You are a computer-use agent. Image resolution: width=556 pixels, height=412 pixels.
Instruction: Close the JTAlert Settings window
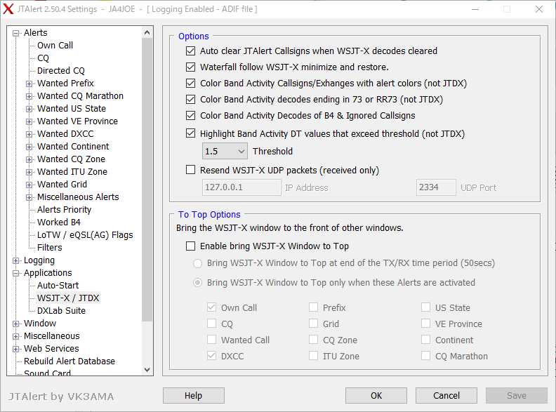[x=539, y=9]
